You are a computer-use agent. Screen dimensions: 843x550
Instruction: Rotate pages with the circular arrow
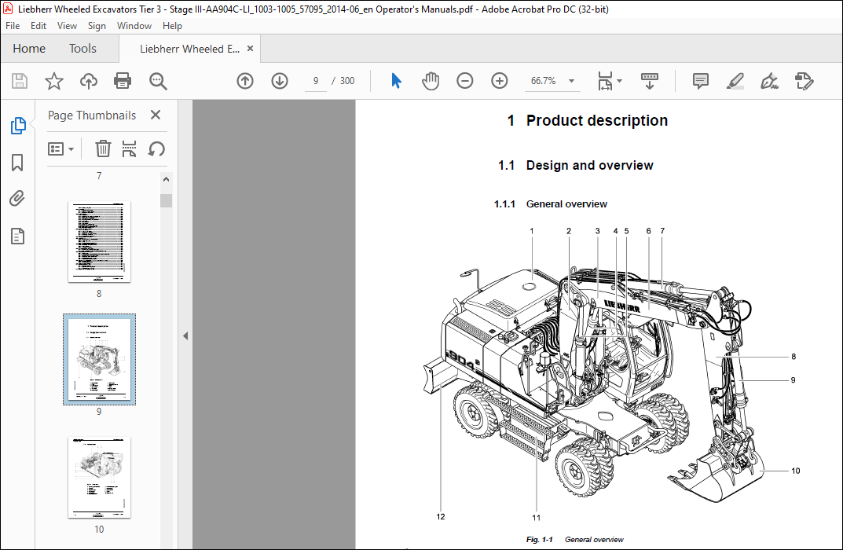(156, 148)
